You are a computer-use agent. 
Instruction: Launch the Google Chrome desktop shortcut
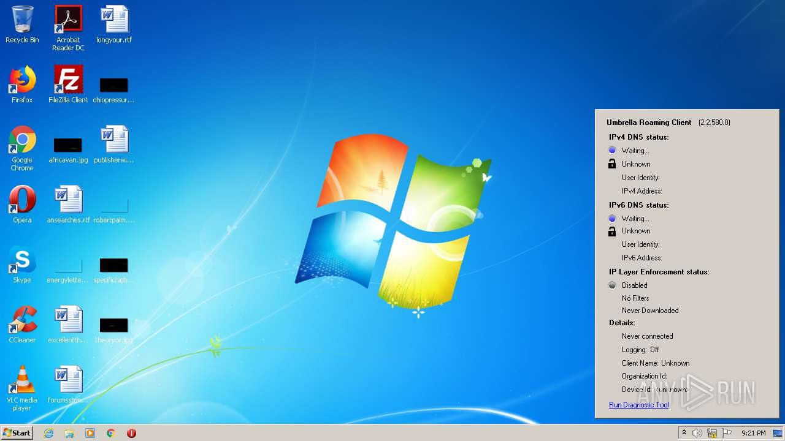tap(22, 148)
